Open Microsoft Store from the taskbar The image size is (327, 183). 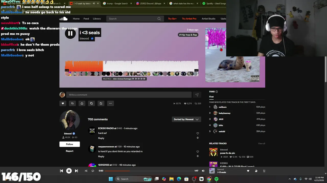click(x=186, y=179)
